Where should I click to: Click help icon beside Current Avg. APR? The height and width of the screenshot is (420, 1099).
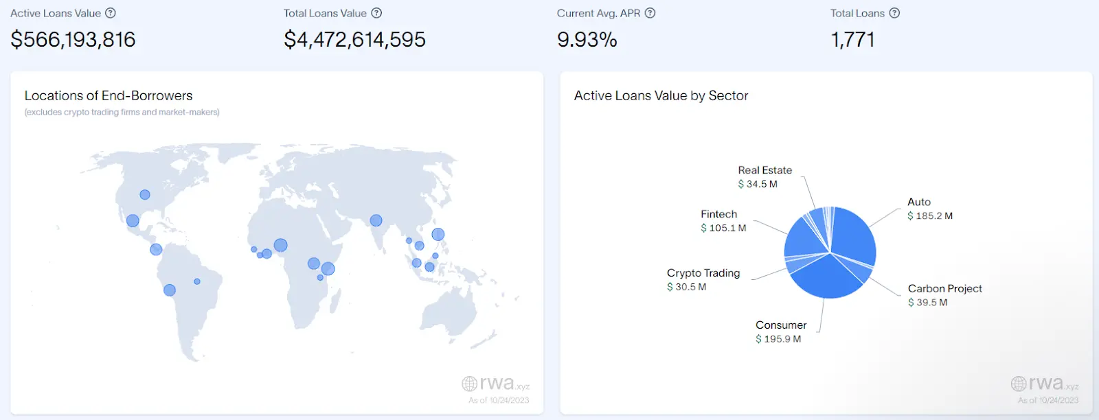650,13
